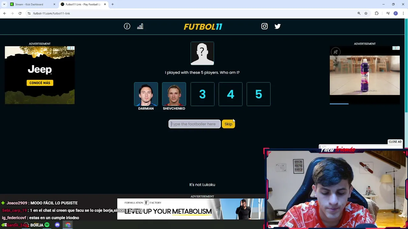This screenshot has height=229, width=408.
Task: Reveal hidden player card 5
Action: click(x=259, y=94)
